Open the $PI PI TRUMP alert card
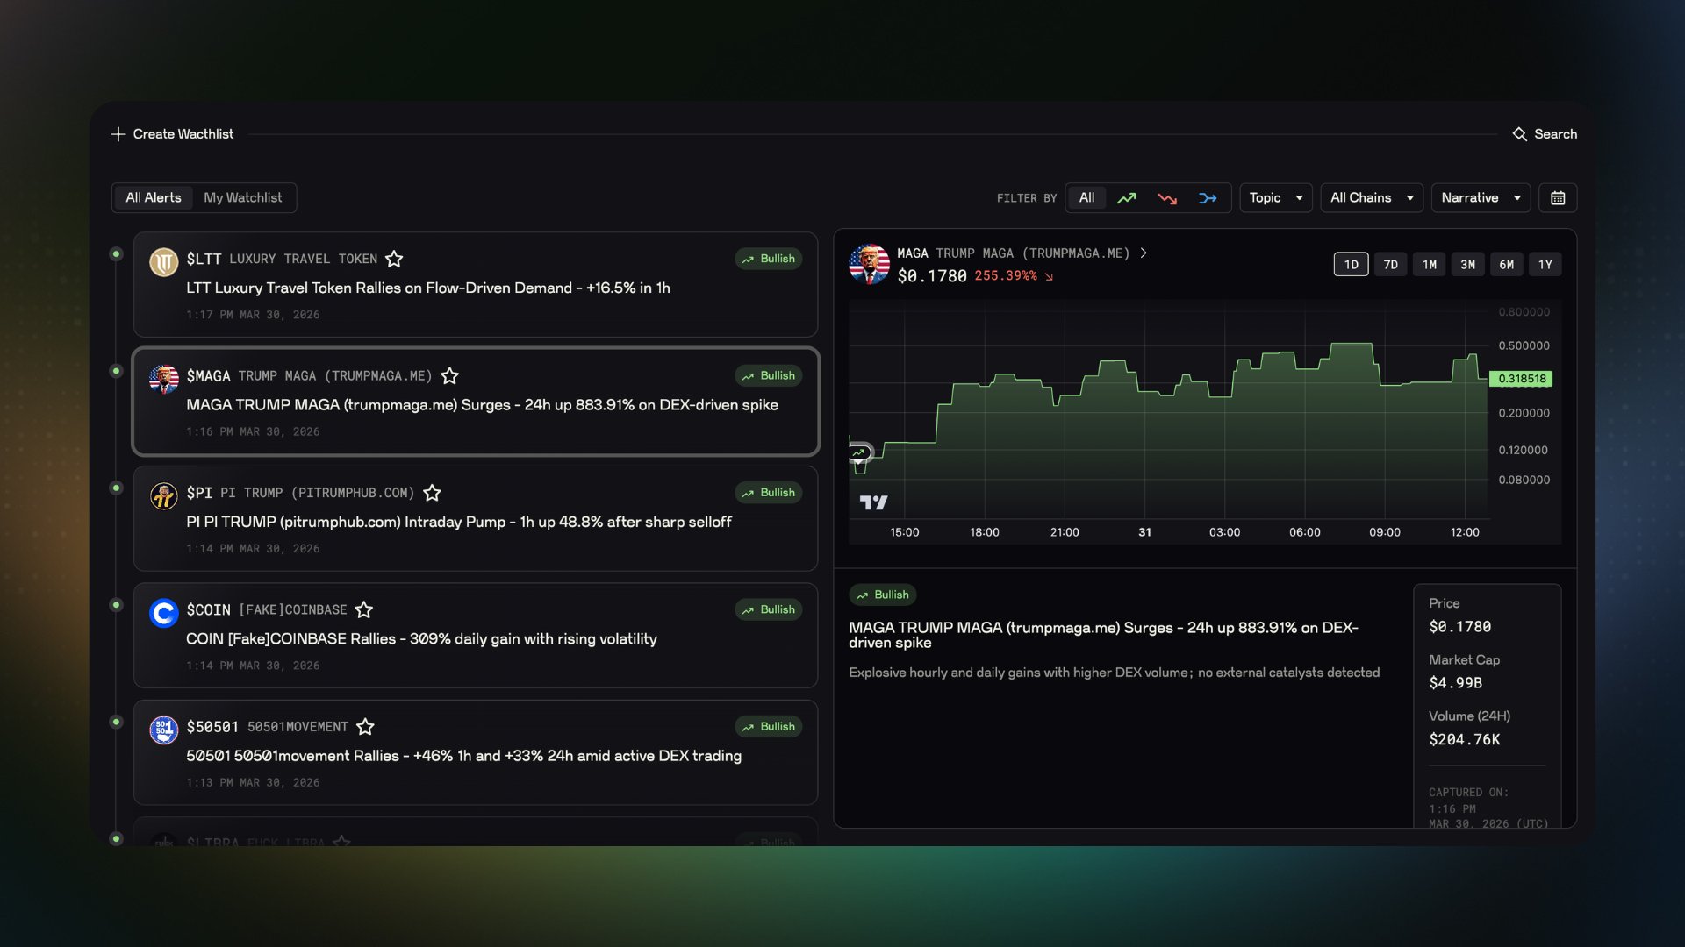The height and width of the screenshot is (947, 1685). (475, 520)
